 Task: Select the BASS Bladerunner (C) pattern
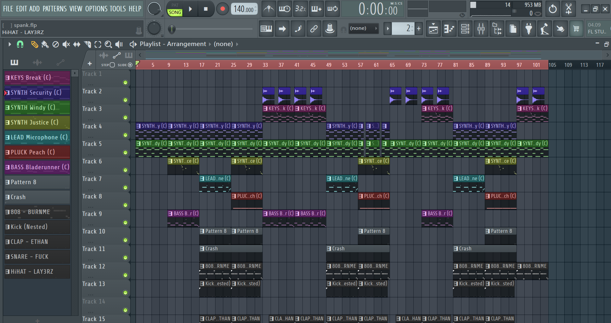pyautogui.click(x=37, y=167)
